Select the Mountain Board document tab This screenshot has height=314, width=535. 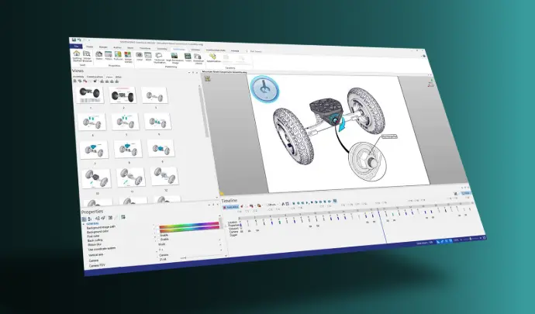tap(224, 72)
